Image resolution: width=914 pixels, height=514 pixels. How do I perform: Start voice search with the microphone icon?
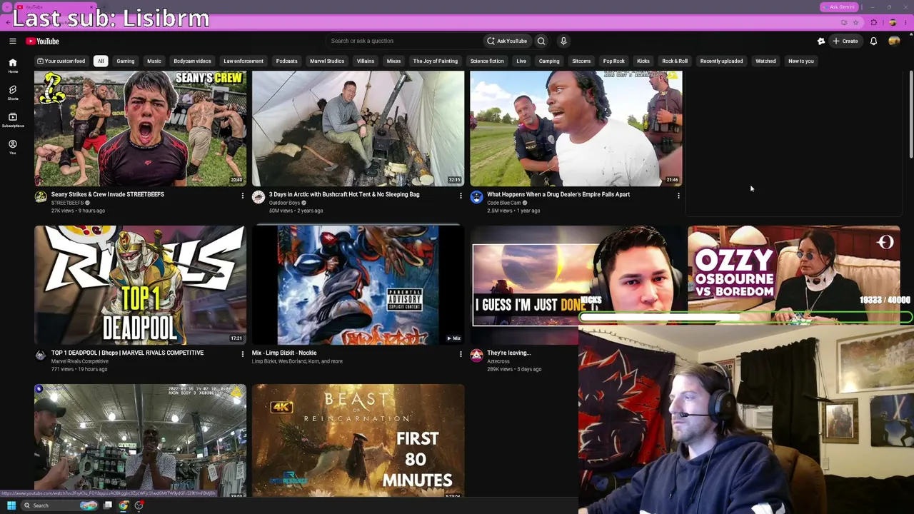coord(563,41)
